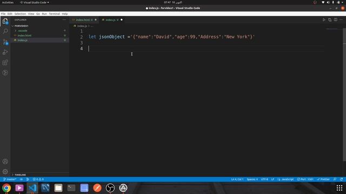Click the Port 5501 Live Server indicator
Image resolution: width=346 pixels, height=194 pixels.
tap(305, 179)
